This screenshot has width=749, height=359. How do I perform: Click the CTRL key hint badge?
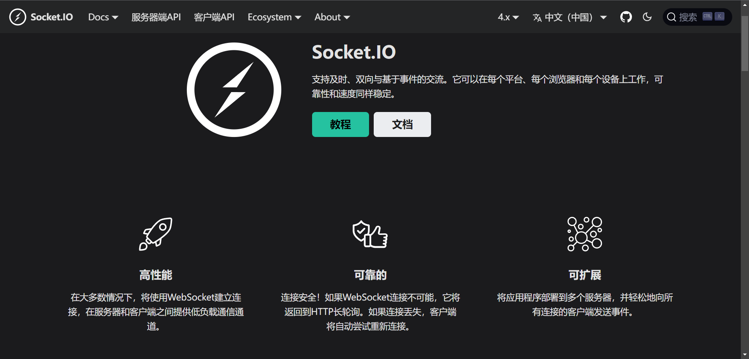[707, 16]
